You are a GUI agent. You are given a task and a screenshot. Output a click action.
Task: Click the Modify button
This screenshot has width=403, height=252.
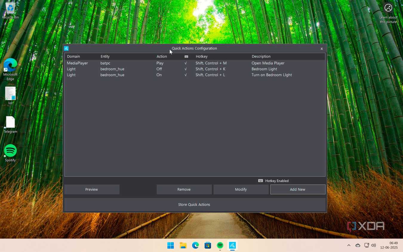[241, 189]
